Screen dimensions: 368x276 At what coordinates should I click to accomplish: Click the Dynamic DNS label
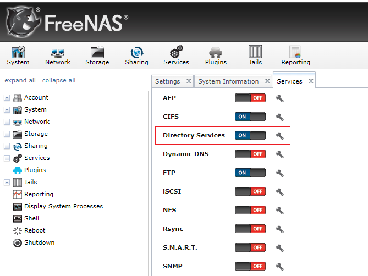pyautogui.click(x=185, y=154)
